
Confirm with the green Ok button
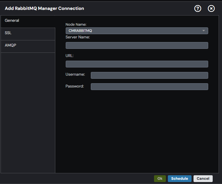pyautogui.click(x=160, y=178)
